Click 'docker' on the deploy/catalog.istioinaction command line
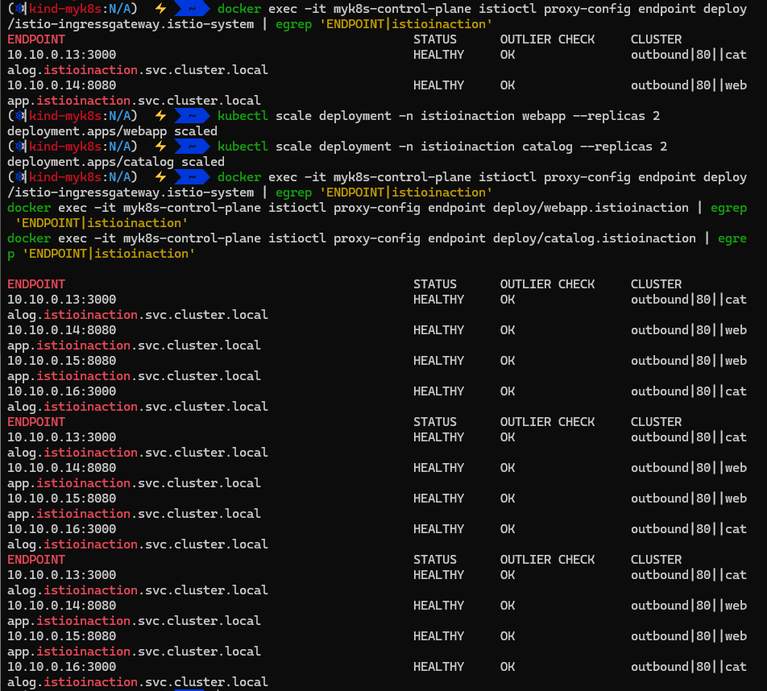Viewport: 767px width, 691px height. coord(29,238)
